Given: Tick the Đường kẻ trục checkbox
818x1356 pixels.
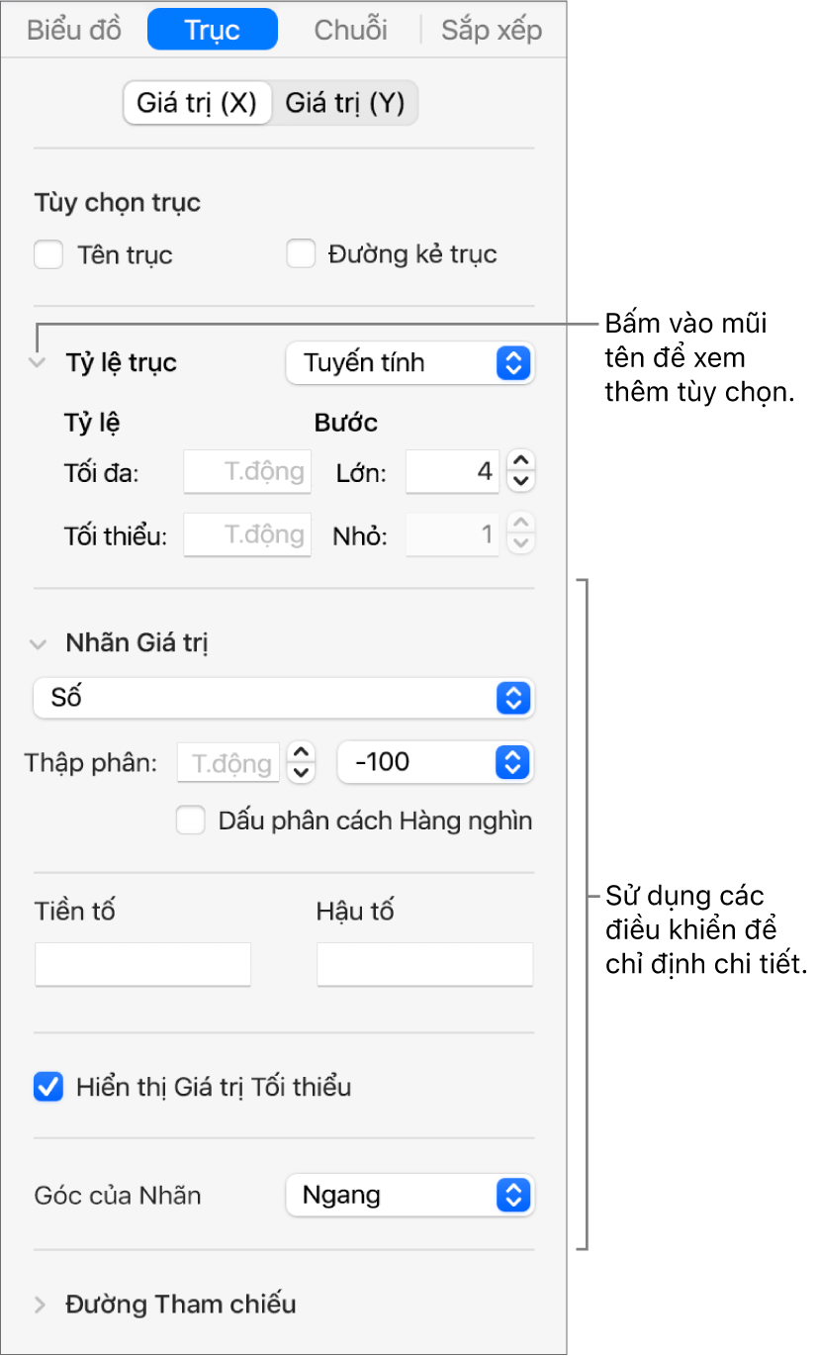Looking at the screenshot, I should tap(301, 255).
